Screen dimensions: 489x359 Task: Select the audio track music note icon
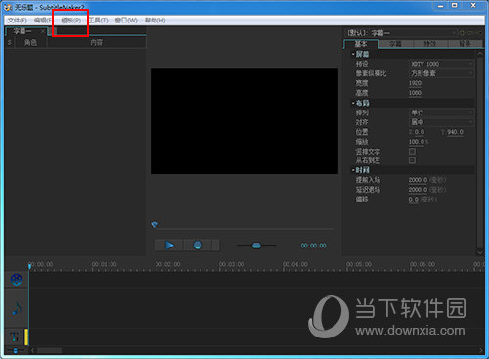click(x=17, y=308)
